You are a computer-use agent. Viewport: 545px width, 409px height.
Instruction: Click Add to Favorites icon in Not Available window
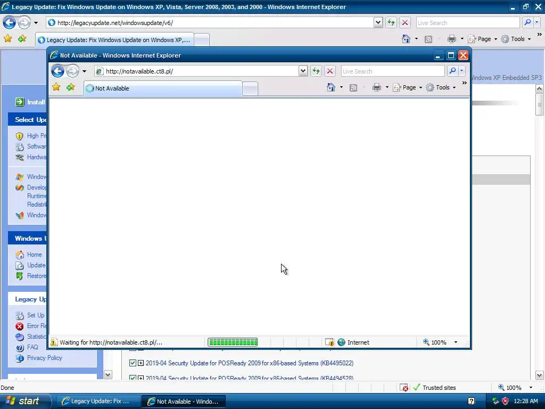coord(71,87)
